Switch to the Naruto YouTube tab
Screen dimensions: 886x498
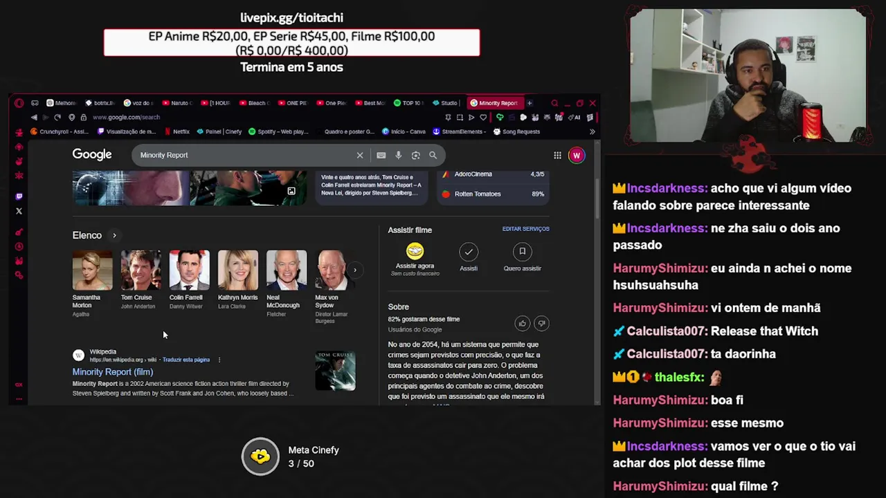pyautogui.click(x=177, y=103)
